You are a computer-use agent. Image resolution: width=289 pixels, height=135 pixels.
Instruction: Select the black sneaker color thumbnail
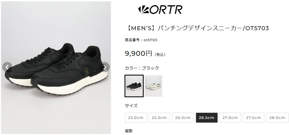pyautogui.click(x=134, y=86)
